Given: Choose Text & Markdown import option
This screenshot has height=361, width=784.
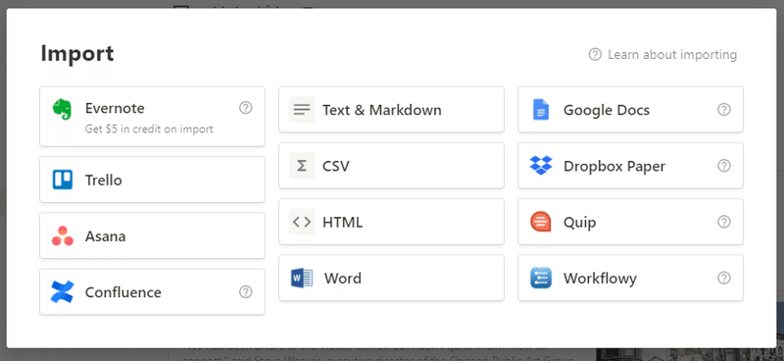Looking at the screenshot, I should (x=391, y=110).
